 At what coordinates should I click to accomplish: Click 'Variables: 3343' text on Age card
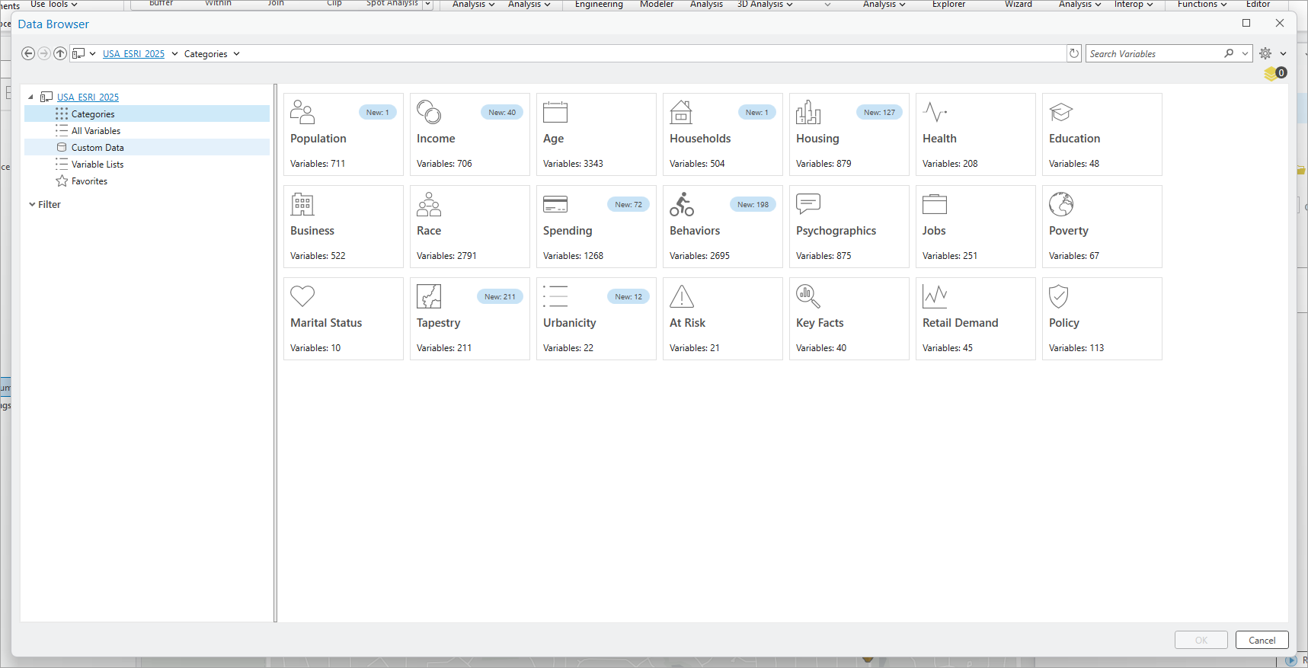(x=573, y=164)
